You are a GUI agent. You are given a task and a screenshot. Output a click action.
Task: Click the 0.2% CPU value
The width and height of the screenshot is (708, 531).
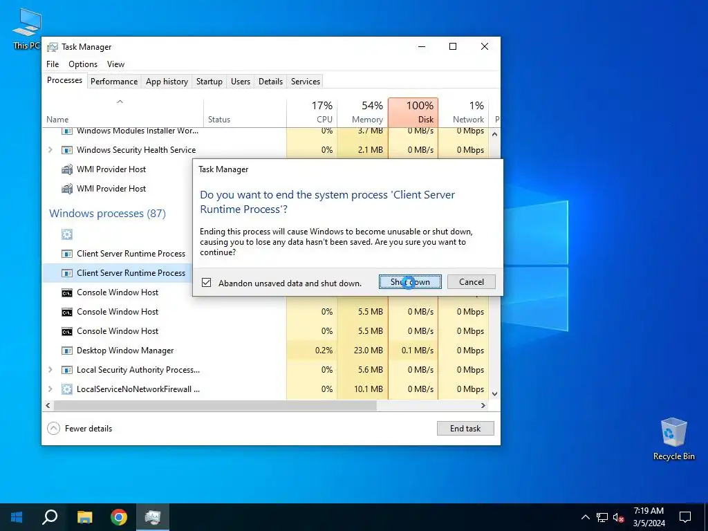[x=324, y=351]
